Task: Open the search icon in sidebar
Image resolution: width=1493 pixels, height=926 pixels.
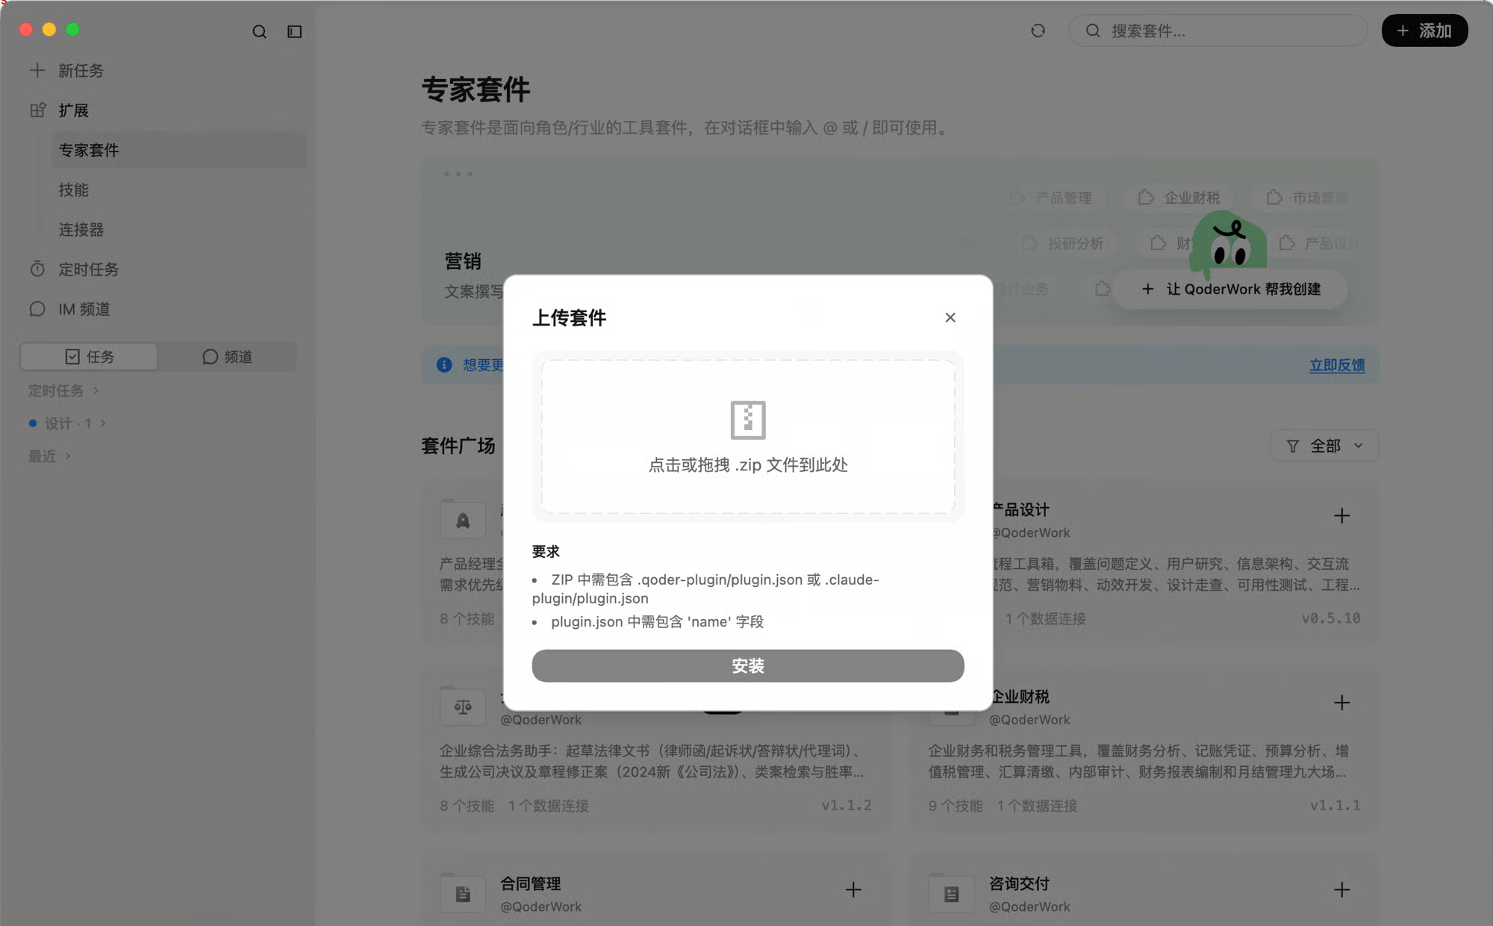Action: 259,31
